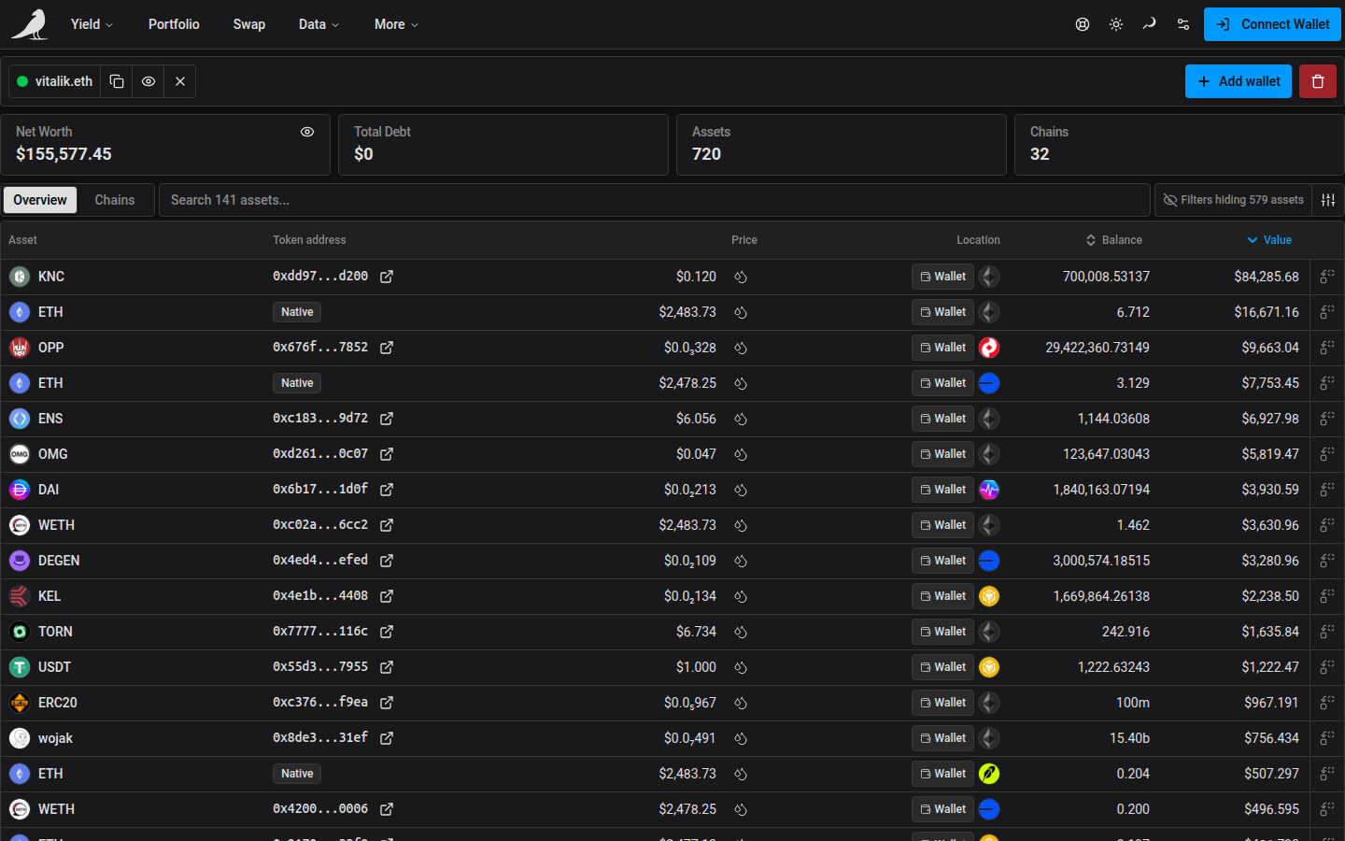Click price chart icon for ETH $7,753.45

[x=741, y=383]
